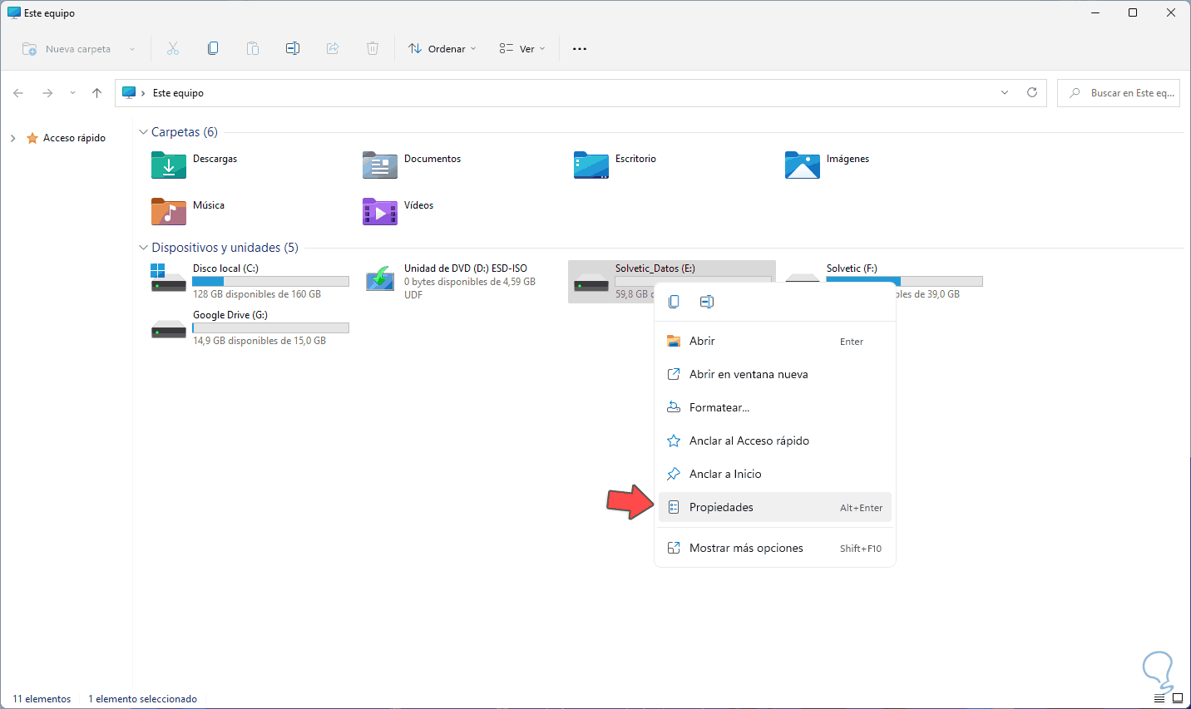Open the Ver dropdown
1191x709 pixels.
pos(522,49)
